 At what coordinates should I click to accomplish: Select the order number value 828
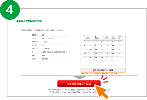point(43,35)
